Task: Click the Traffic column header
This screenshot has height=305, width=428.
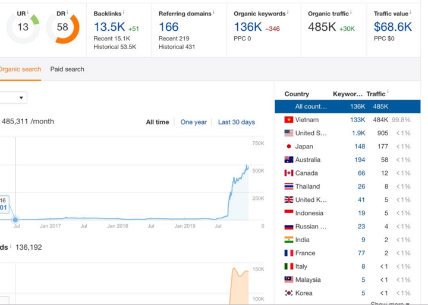Action: coord(376,94)
